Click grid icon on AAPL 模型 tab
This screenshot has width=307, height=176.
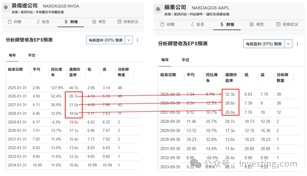coord(252,24)
